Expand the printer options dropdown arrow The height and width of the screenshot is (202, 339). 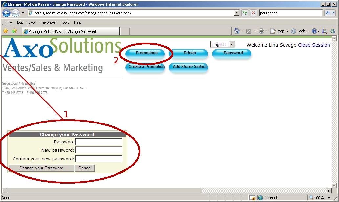267,31
